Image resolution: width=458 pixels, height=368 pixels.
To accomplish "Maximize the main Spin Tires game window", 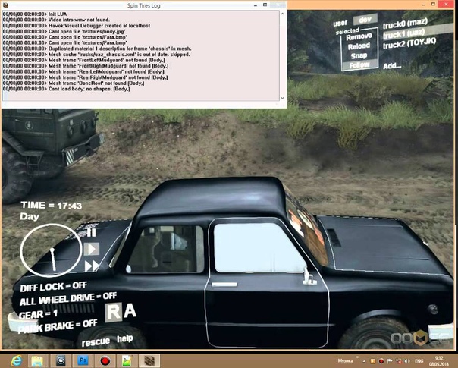I will click(x=434, y=4).
